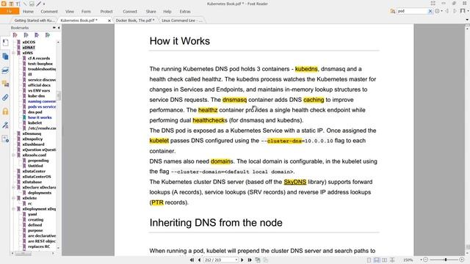
Task: Open the Security lock panel icon
Action: click(x=5, y=111)
